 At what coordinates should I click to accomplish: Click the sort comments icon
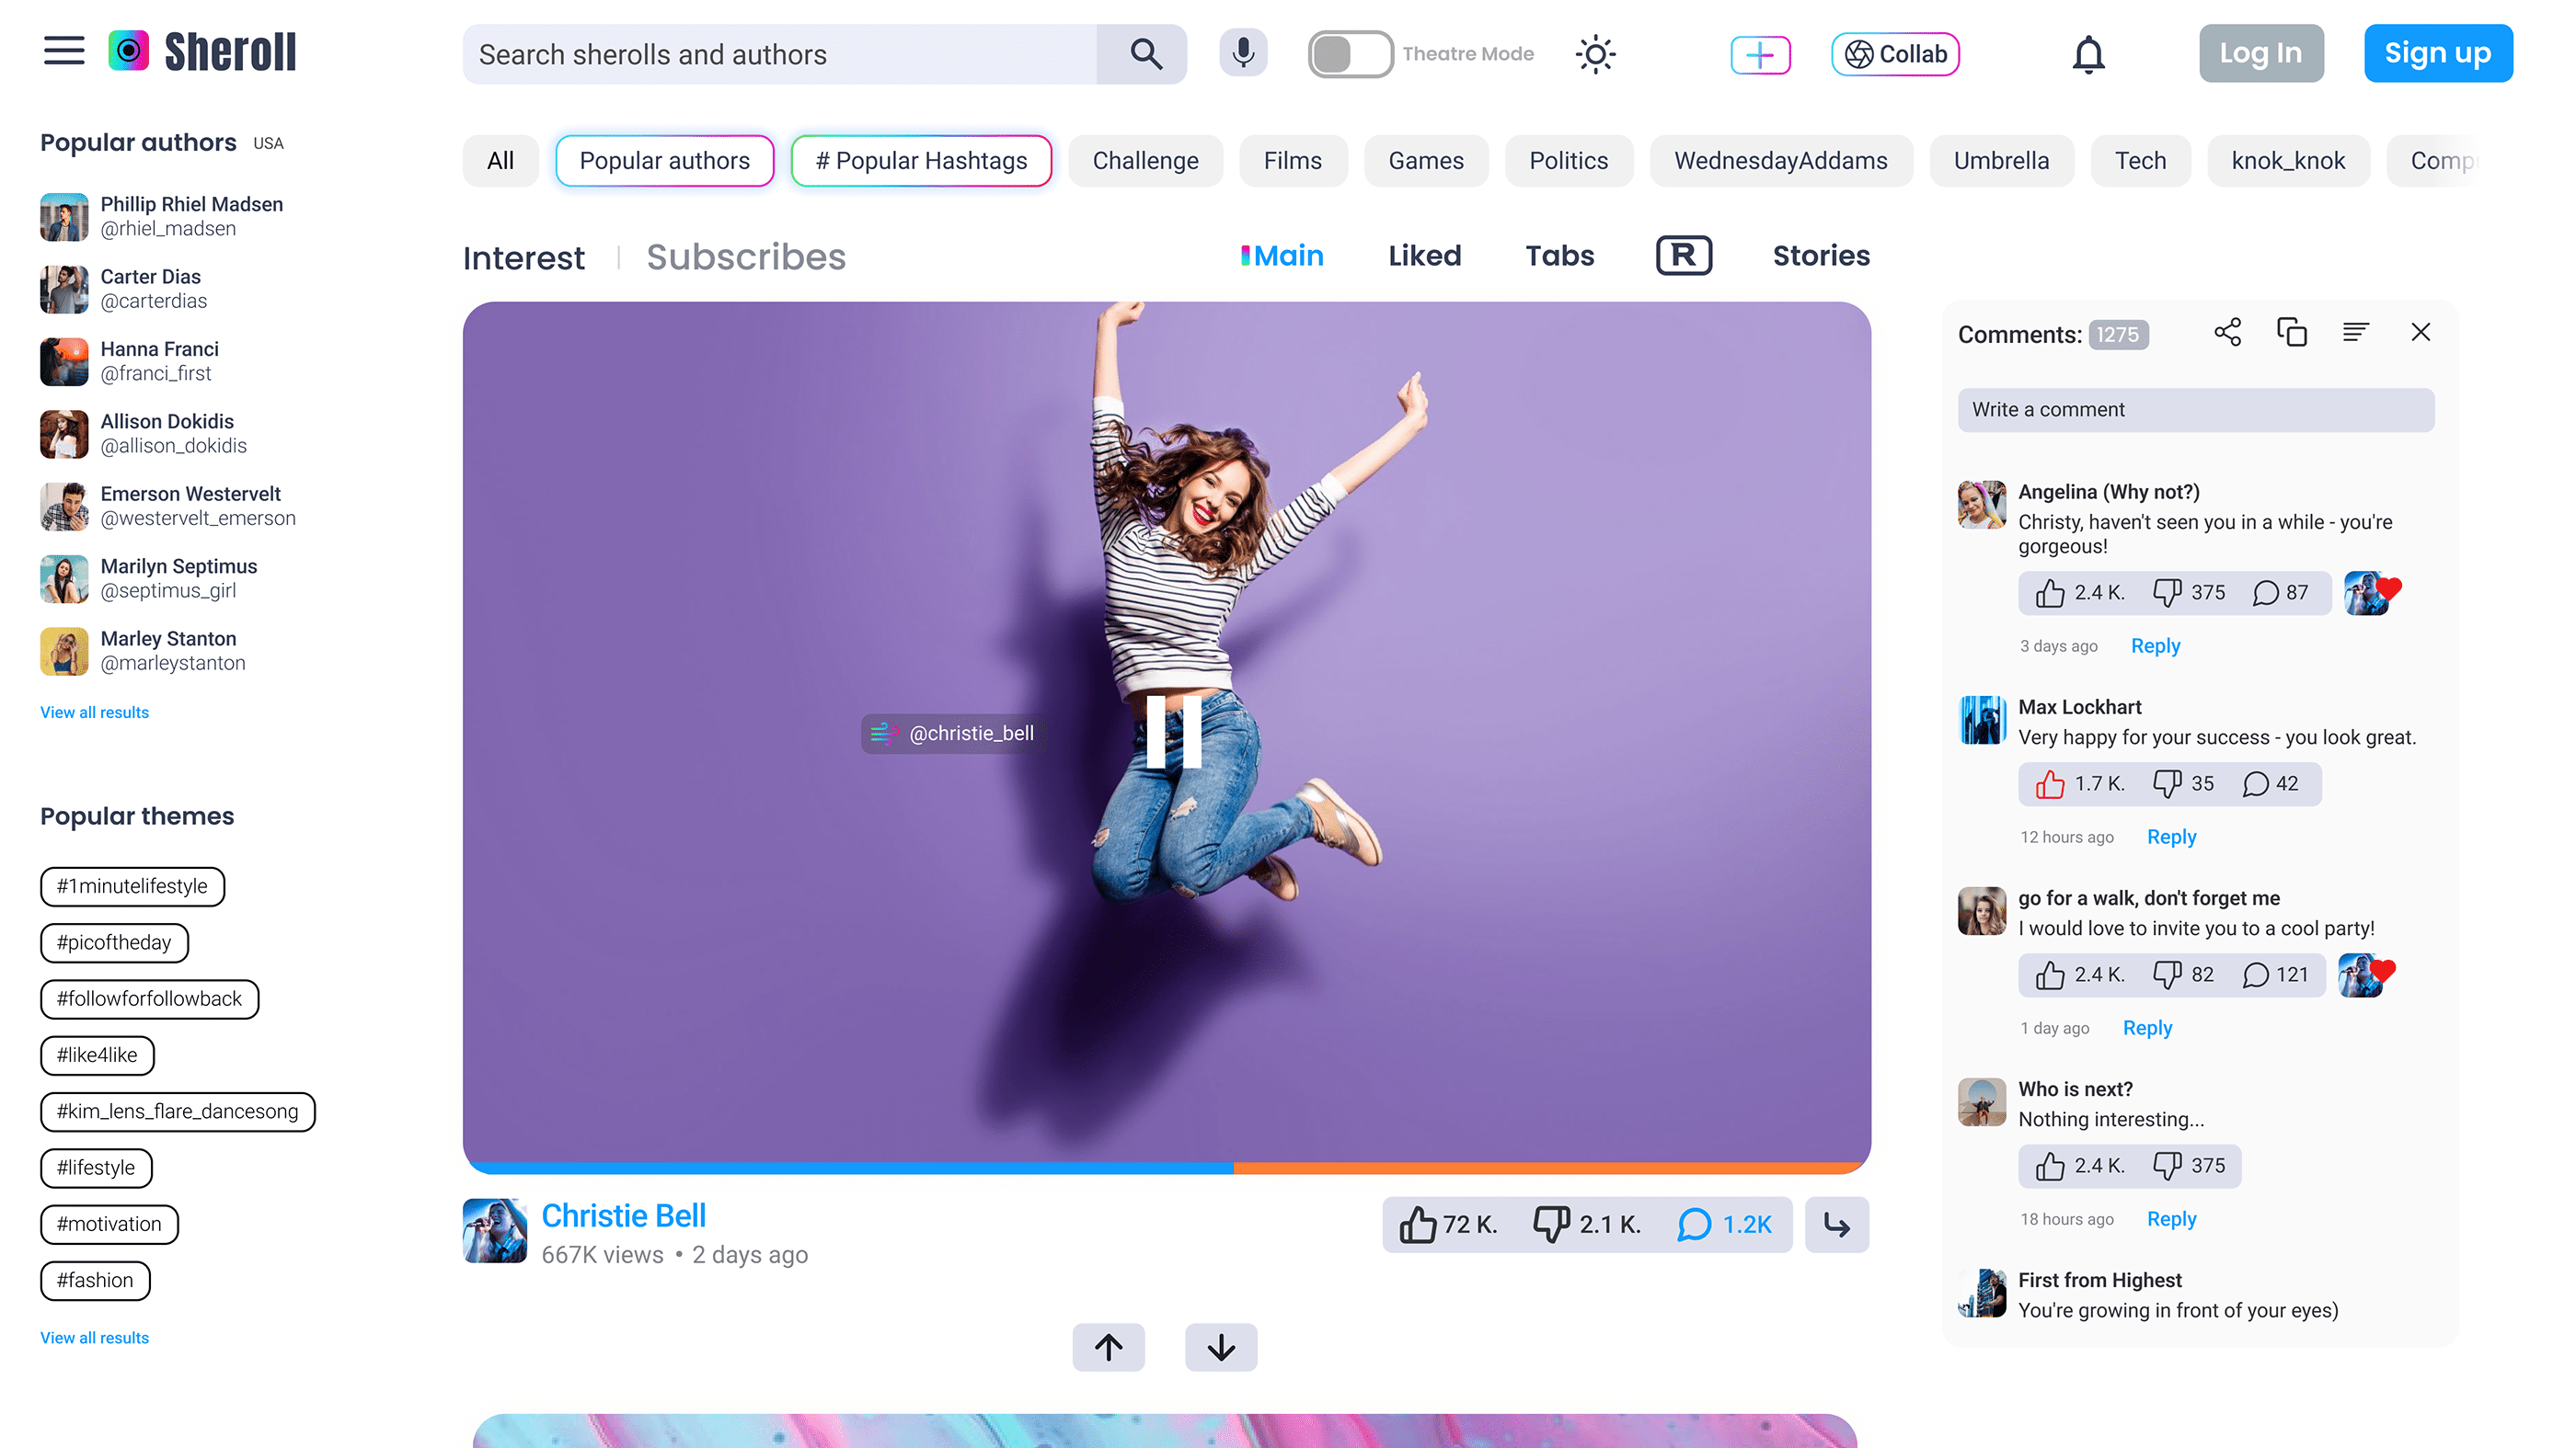[x=2355, y=333]
